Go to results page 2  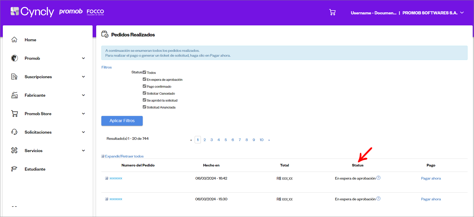tap(205, 140)
